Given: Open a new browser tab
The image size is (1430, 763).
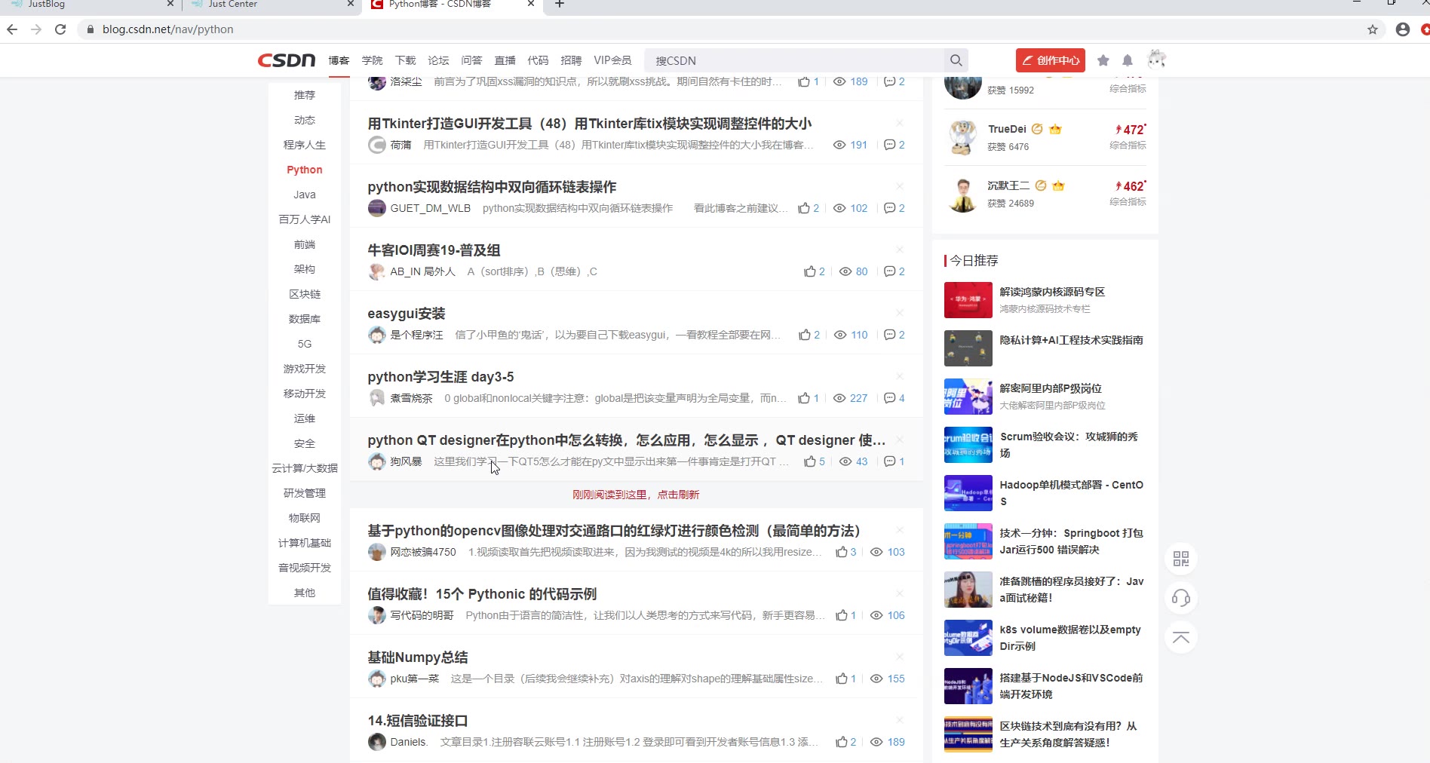Looking at the screenshot, I should tap(560, 5).
